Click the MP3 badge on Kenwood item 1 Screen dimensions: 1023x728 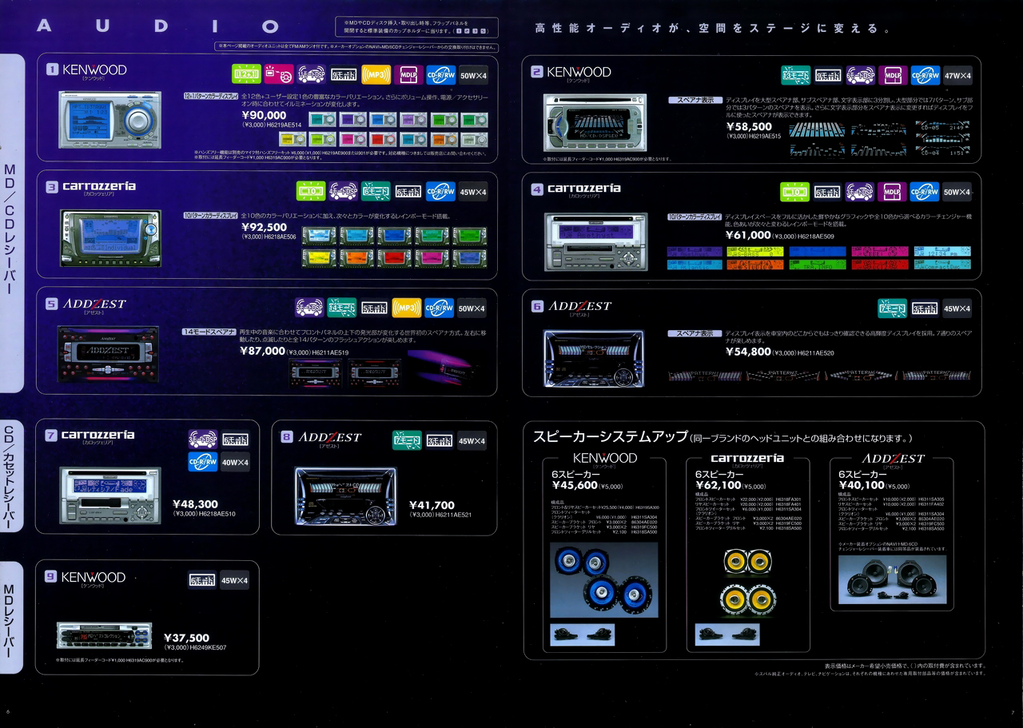376,75
